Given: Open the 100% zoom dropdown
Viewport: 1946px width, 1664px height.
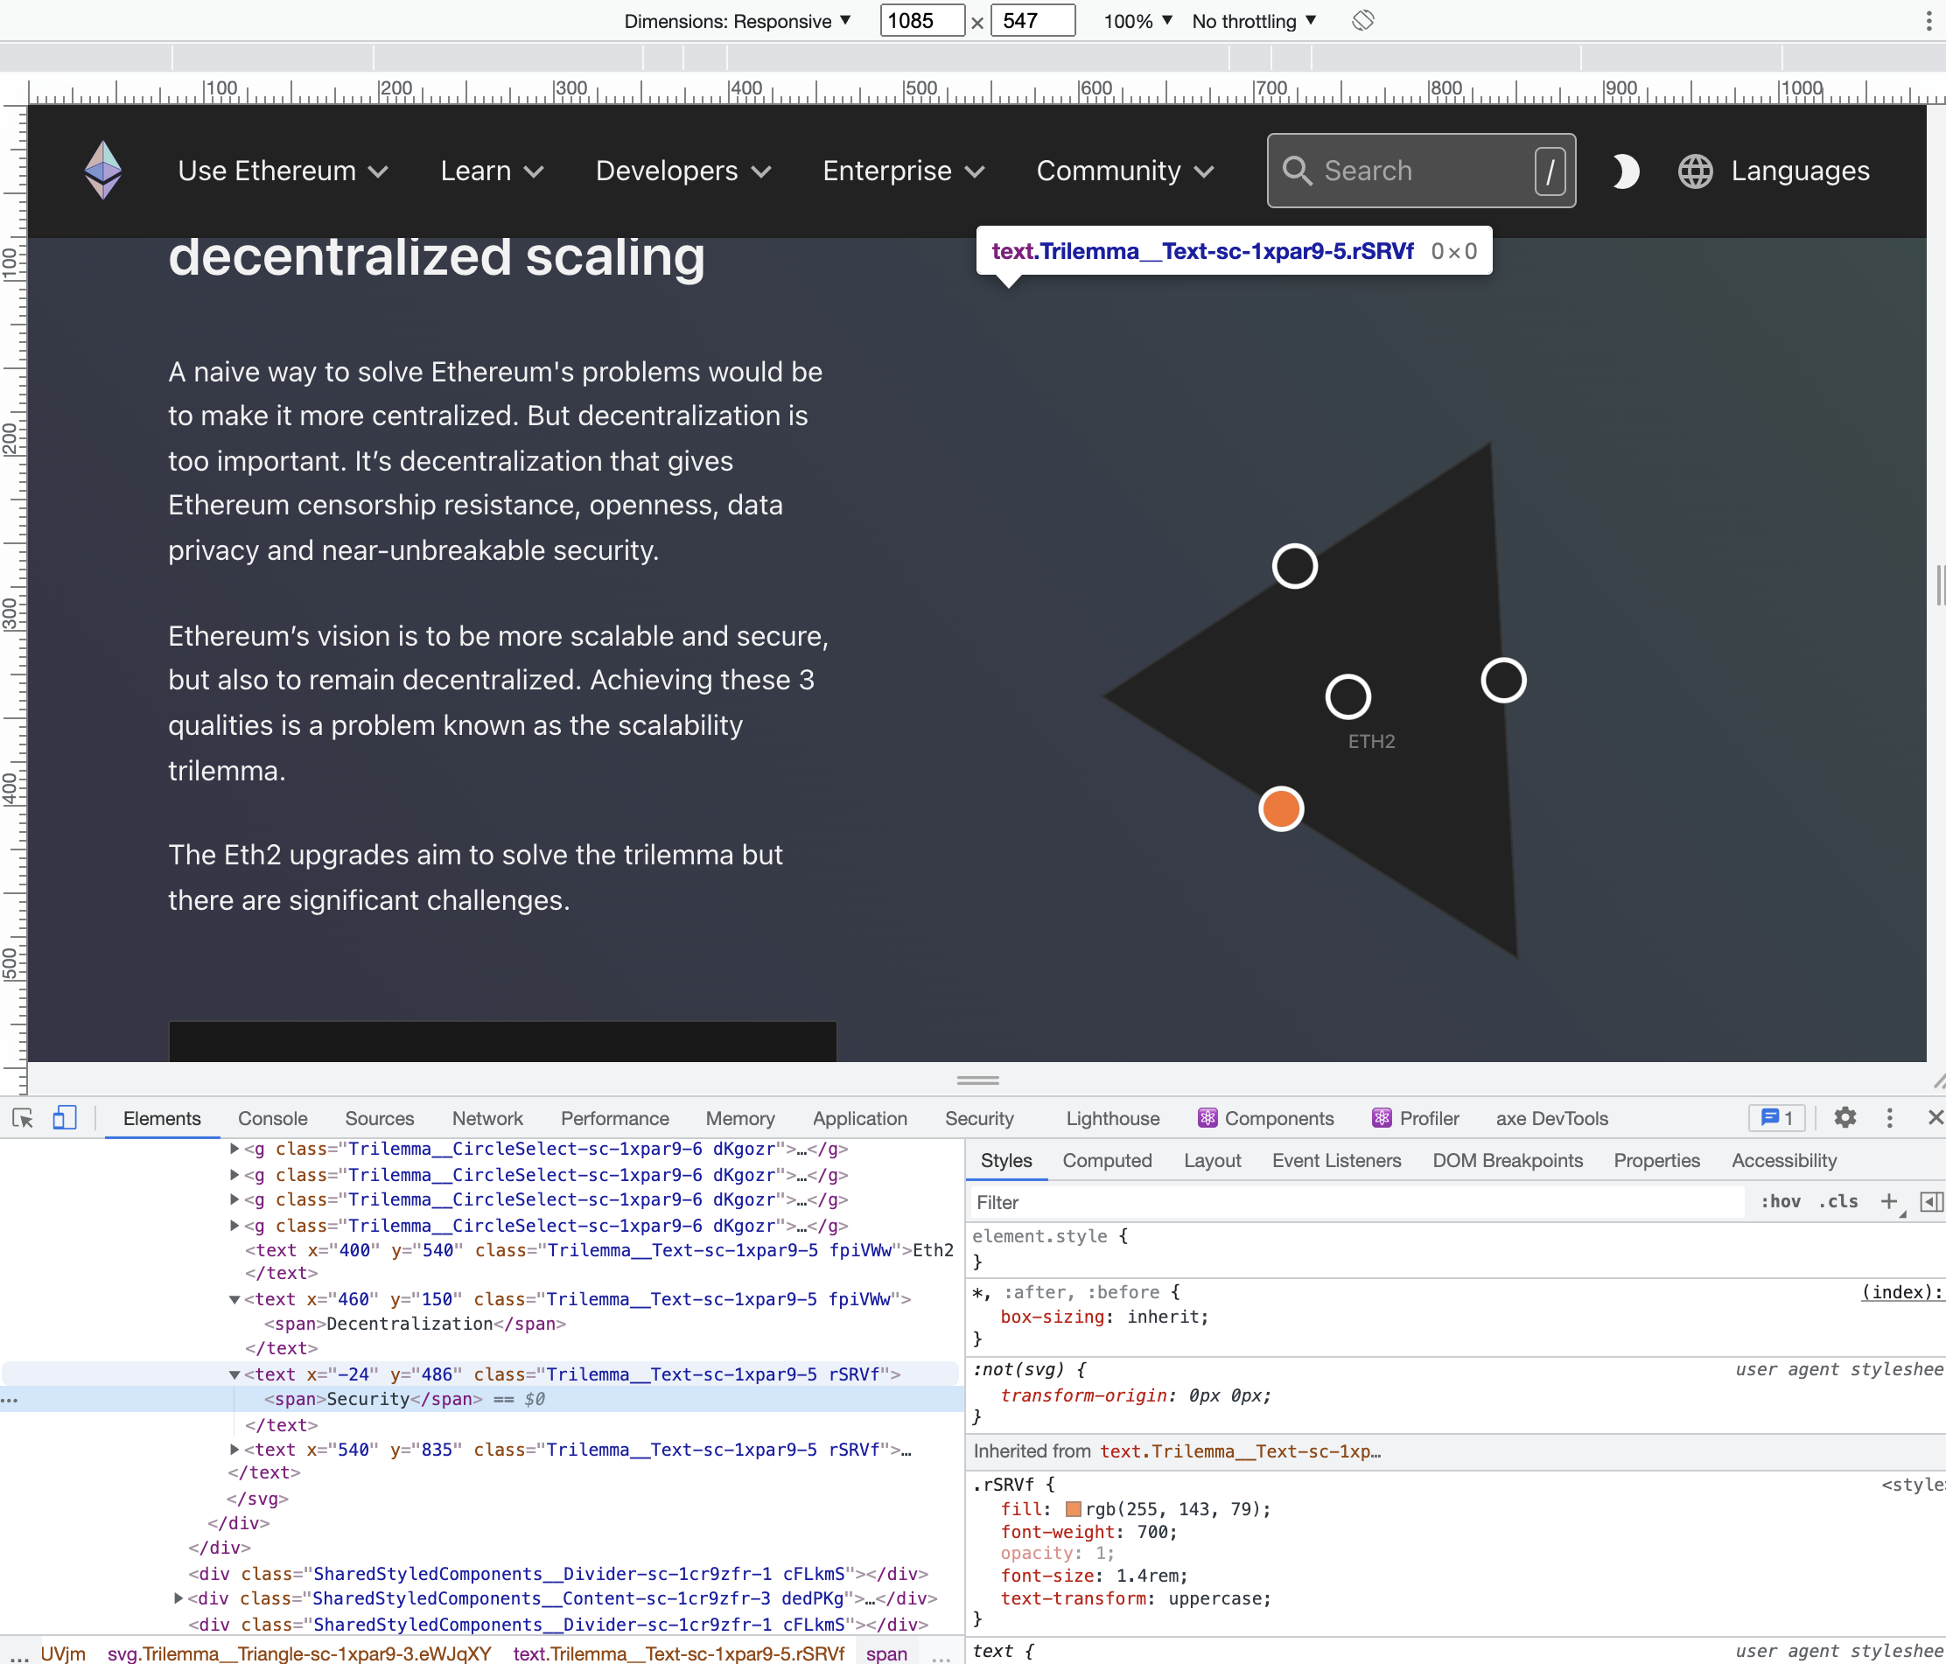Looking at the screenshot, I should (1137, 21).
